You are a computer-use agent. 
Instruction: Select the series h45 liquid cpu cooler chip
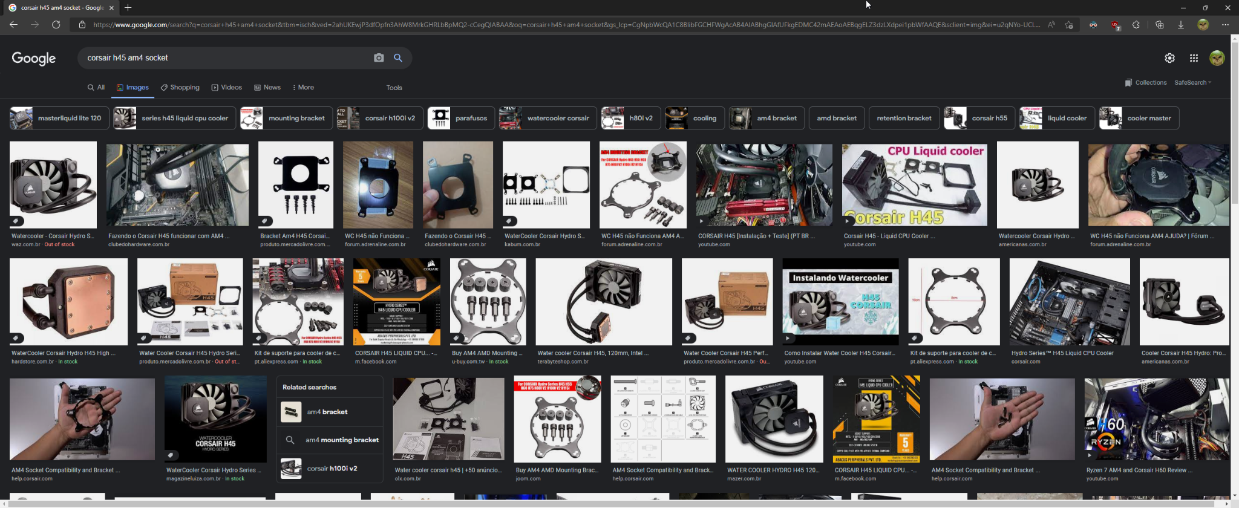pos(175,118)
